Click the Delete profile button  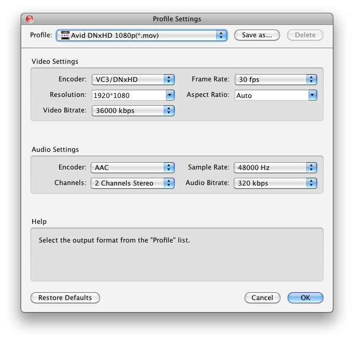(x=305, y=35)
